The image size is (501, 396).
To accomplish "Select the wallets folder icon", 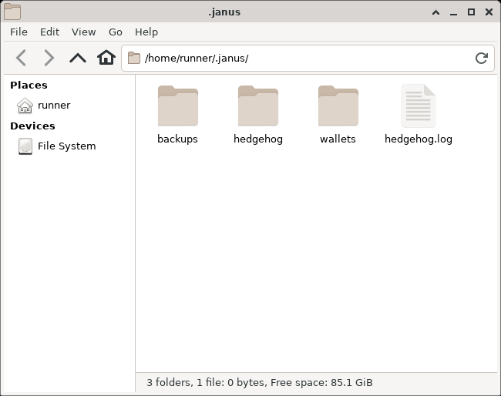I will 338,106.
